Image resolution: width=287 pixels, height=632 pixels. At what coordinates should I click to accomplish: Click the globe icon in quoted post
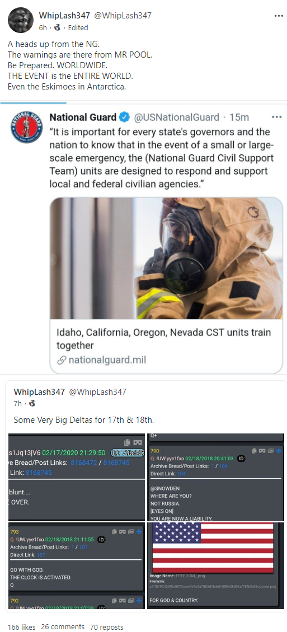32,403
